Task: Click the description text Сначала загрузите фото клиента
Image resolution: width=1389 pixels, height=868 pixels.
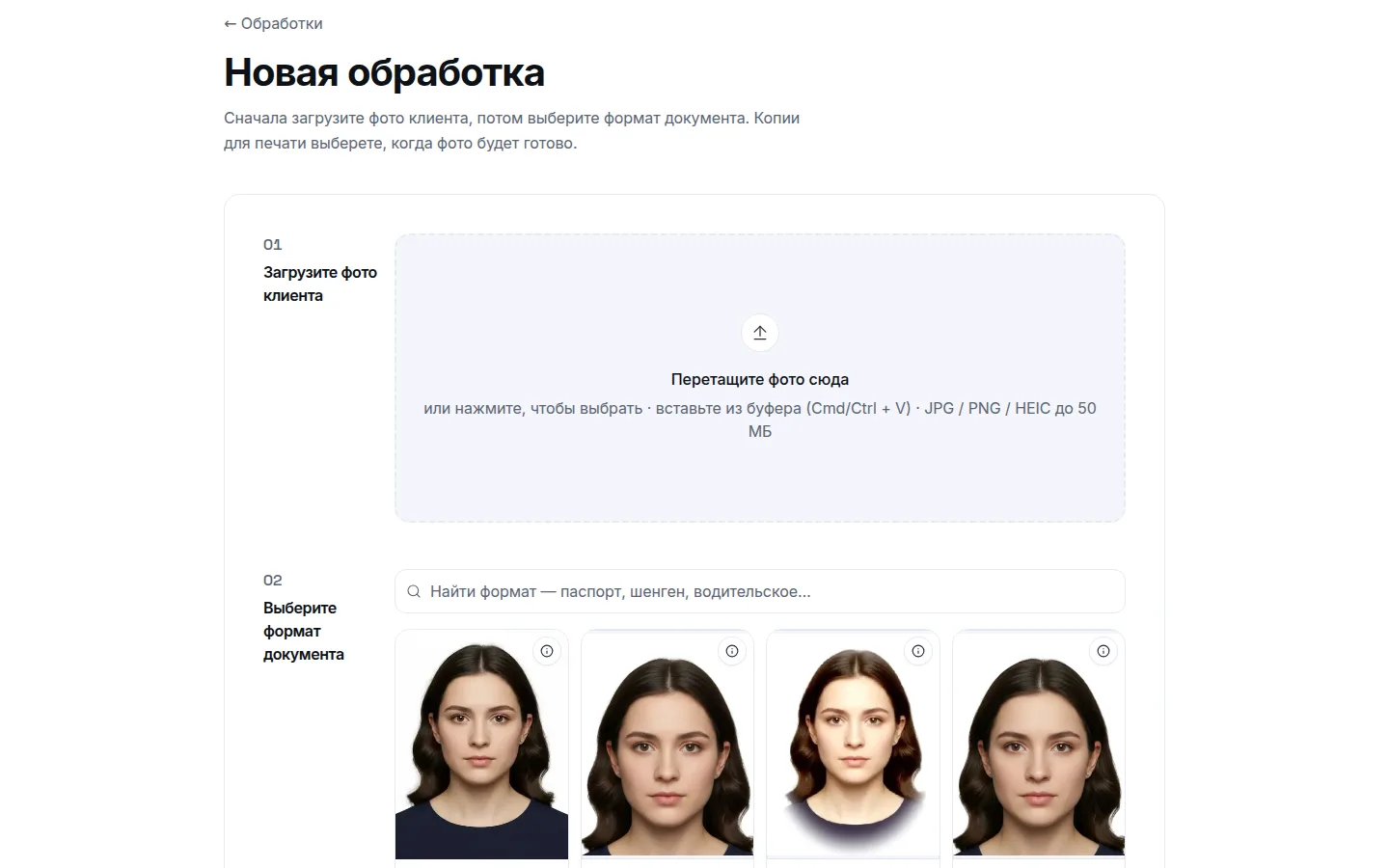Action: pos(511,130)
